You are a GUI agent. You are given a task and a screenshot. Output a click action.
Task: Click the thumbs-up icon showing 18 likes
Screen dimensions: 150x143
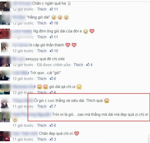(51, 23)
